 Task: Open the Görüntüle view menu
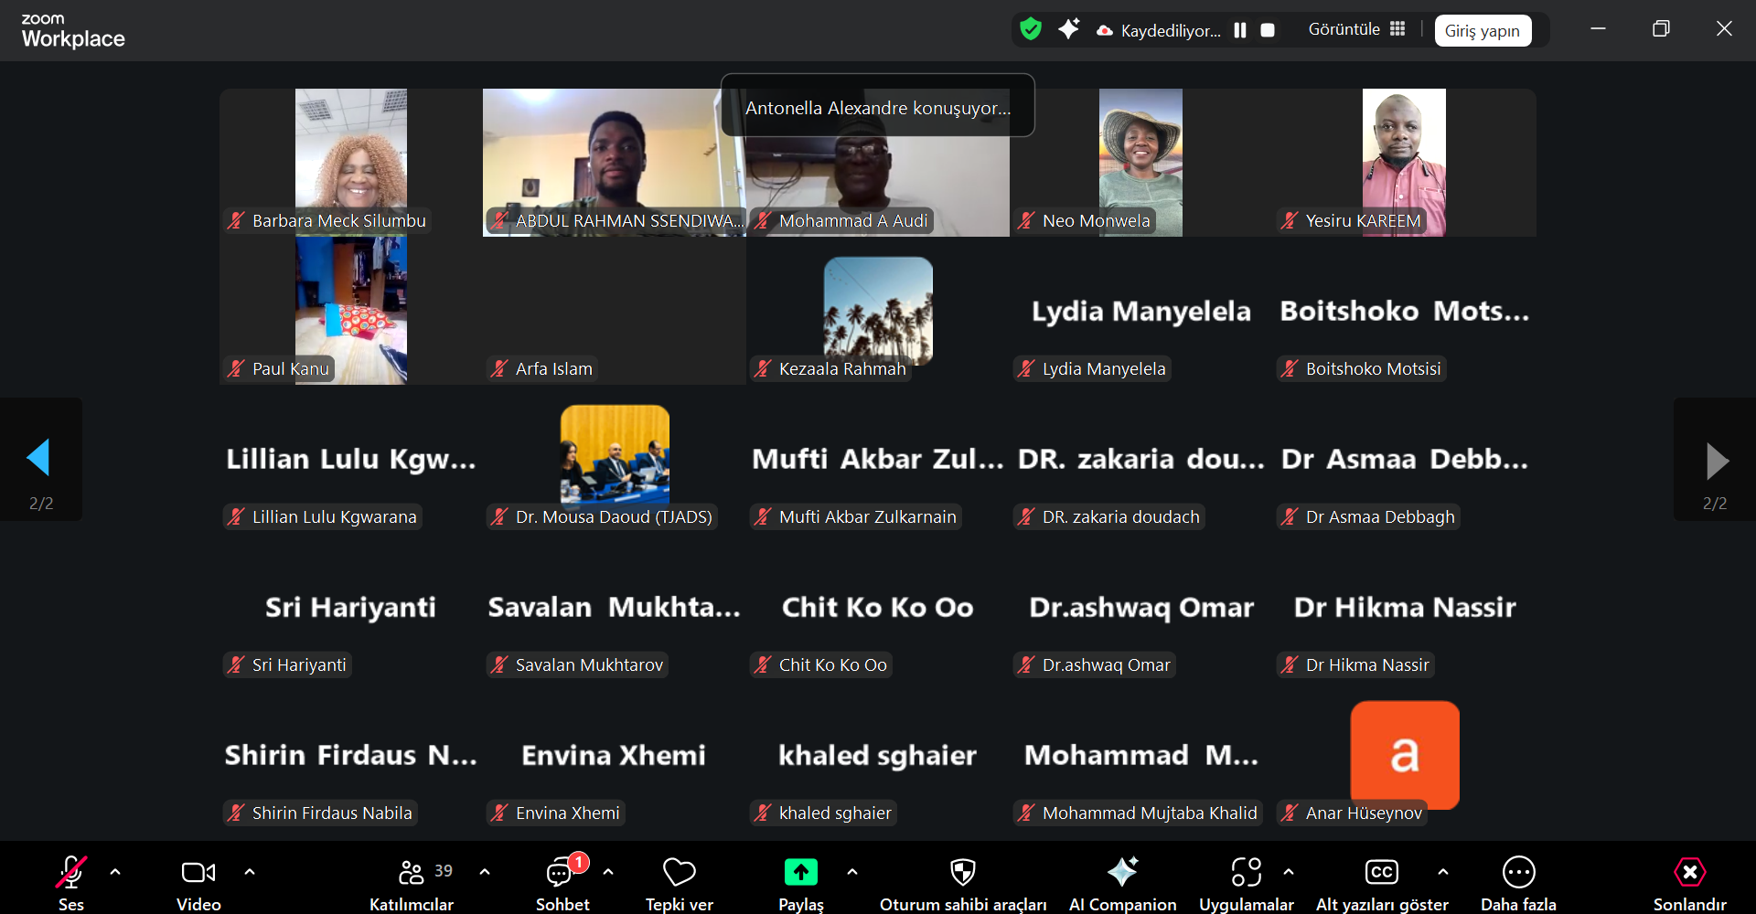pyautogui.click(x=1355, y=29)
